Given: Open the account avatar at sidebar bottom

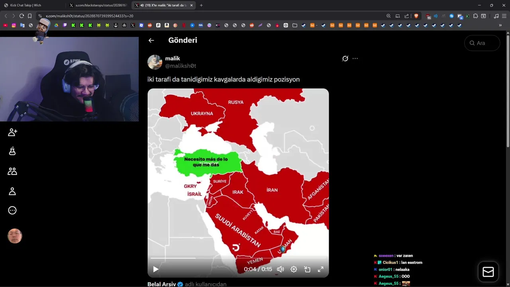Looking at the screenshot, I should coord(15,236).
